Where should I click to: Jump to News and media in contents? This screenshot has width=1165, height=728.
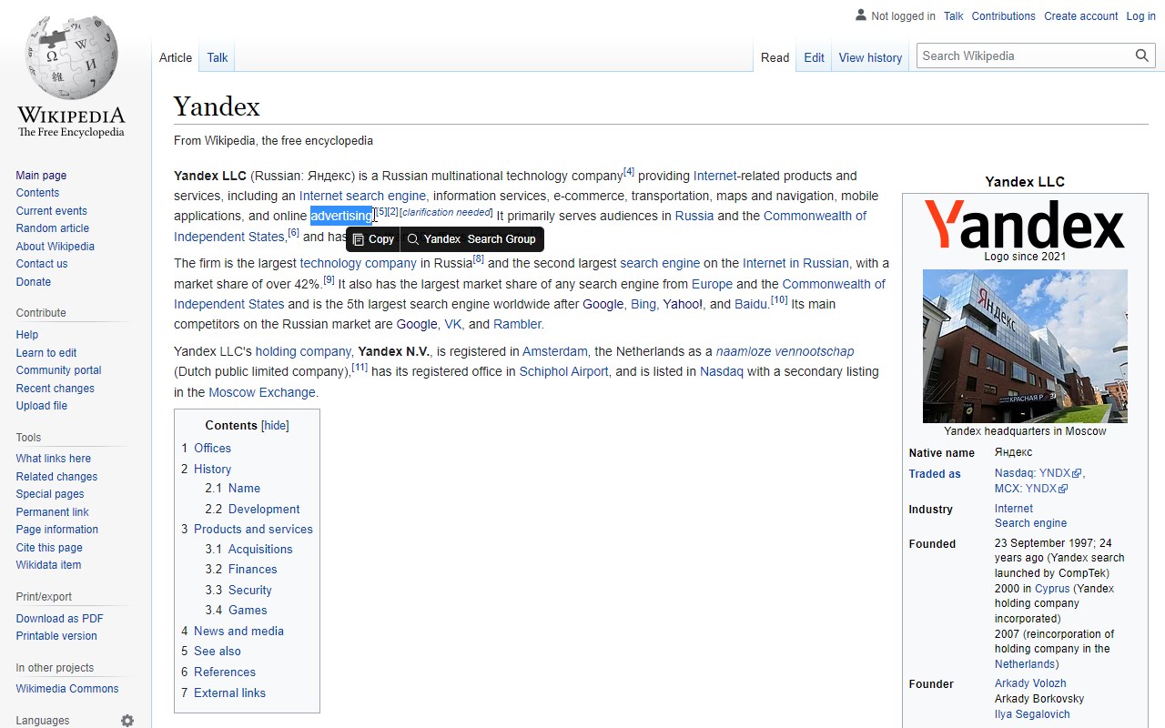tap(238, 631)
